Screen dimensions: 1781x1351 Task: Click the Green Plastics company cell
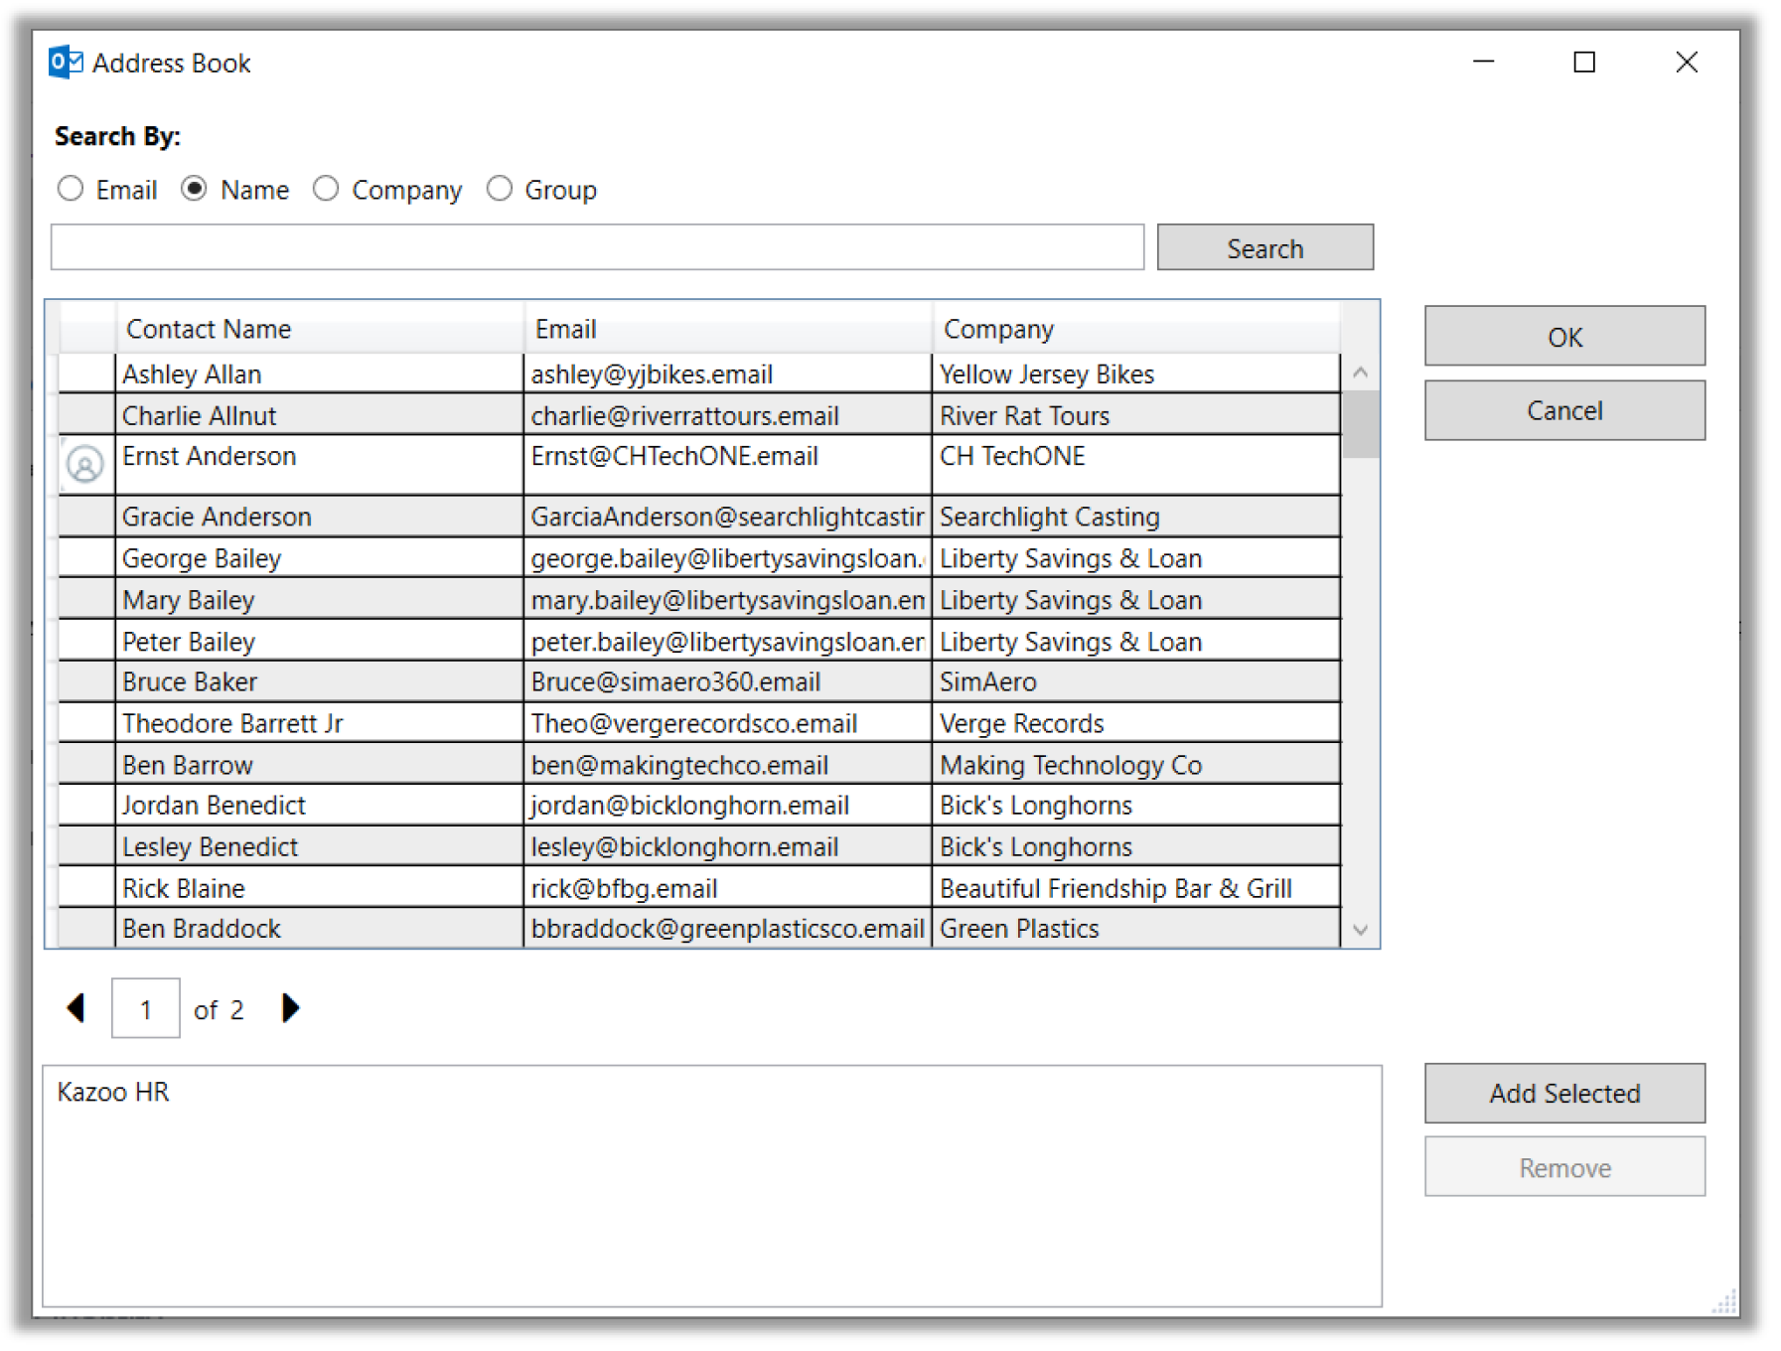tap(1136, 929)
